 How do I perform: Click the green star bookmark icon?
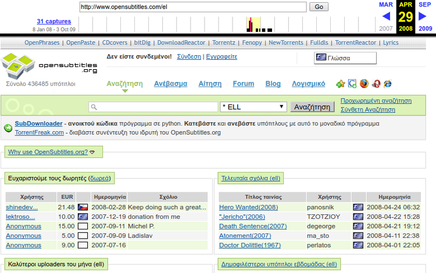(340, 84)
